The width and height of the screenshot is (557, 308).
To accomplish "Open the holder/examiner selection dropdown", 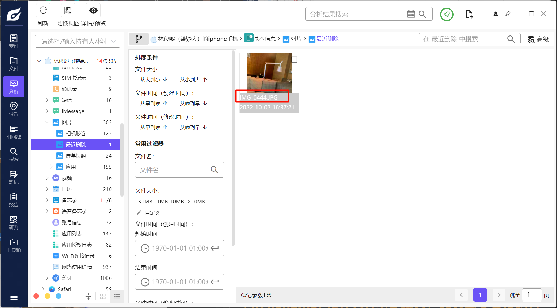I will [77, 41].
